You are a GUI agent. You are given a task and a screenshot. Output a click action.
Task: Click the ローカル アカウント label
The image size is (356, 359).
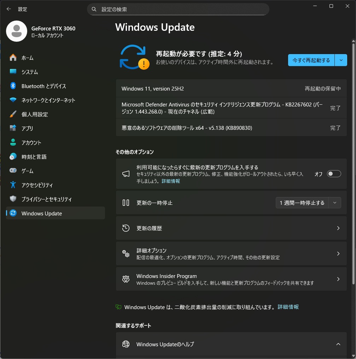pyautogui.click(x=47, y=35)
